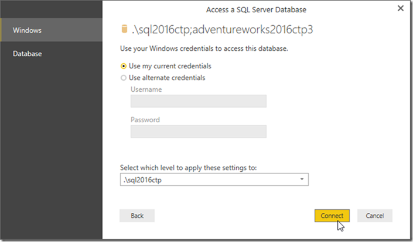Switch to the Database authentication tab
The image size is (413, 242).
tap(52, 54)
